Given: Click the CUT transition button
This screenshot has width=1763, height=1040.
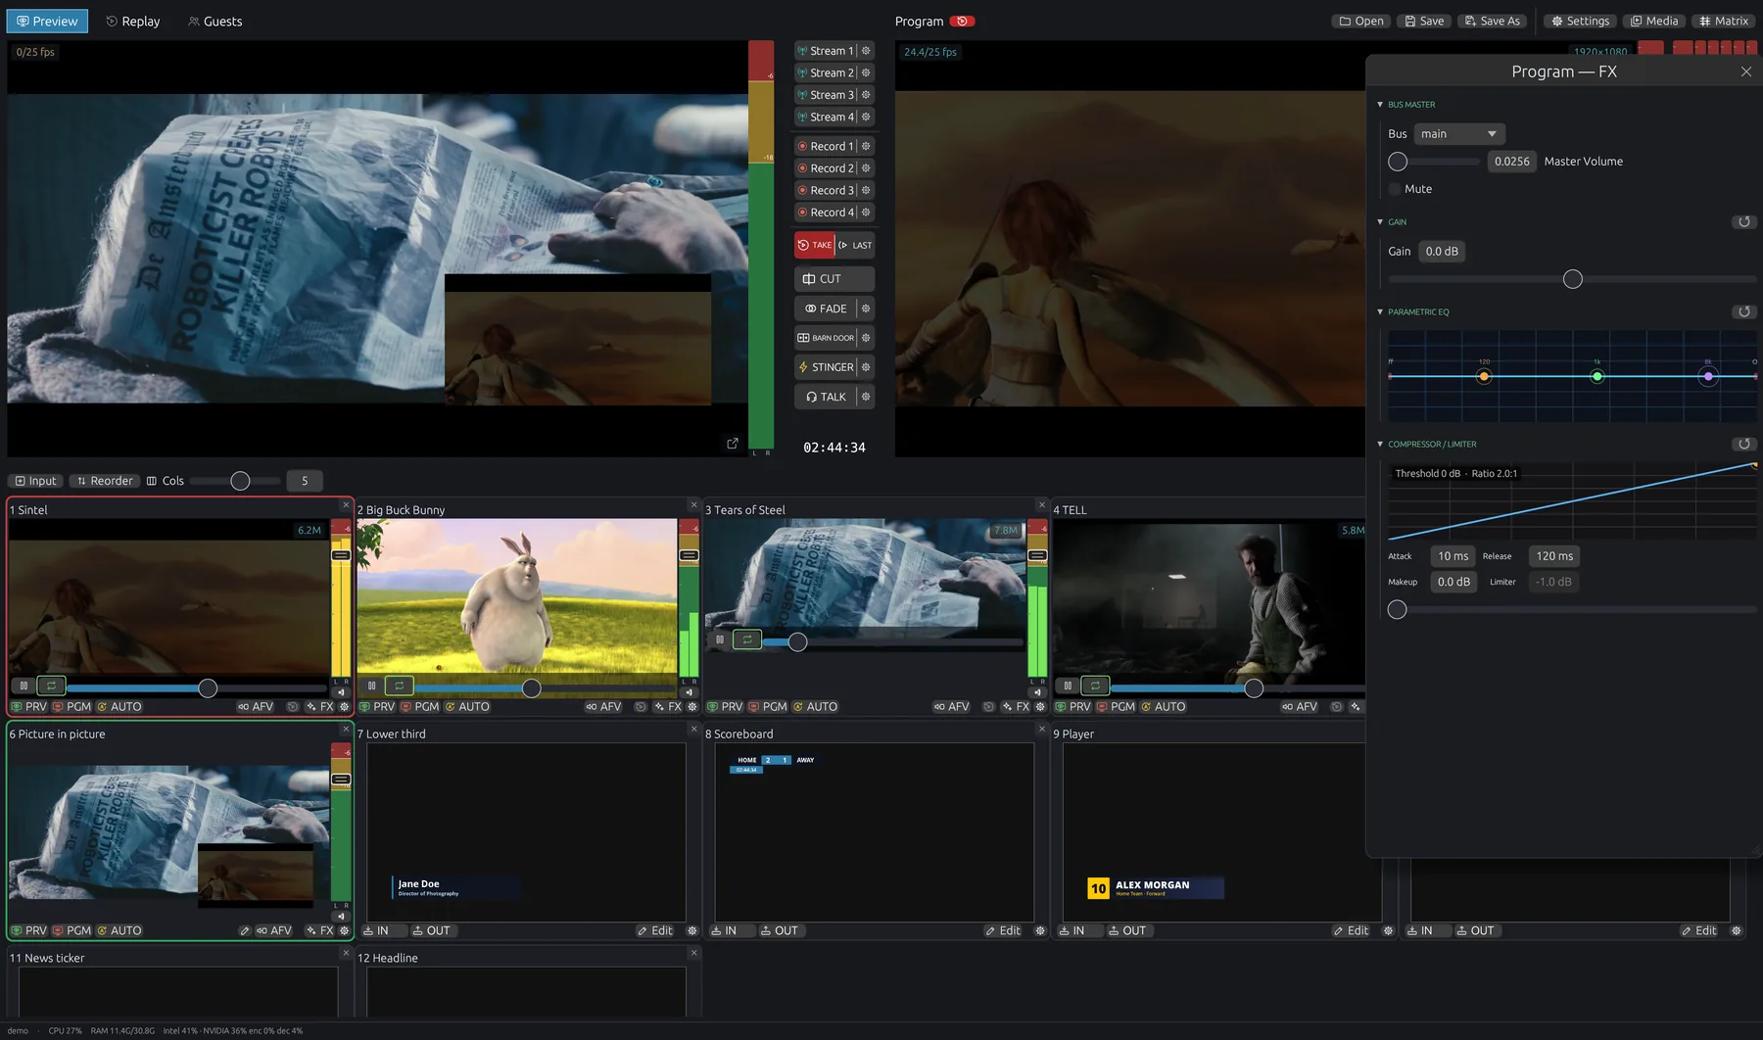Looking at the screenshot, I should [x=834, y=279].
